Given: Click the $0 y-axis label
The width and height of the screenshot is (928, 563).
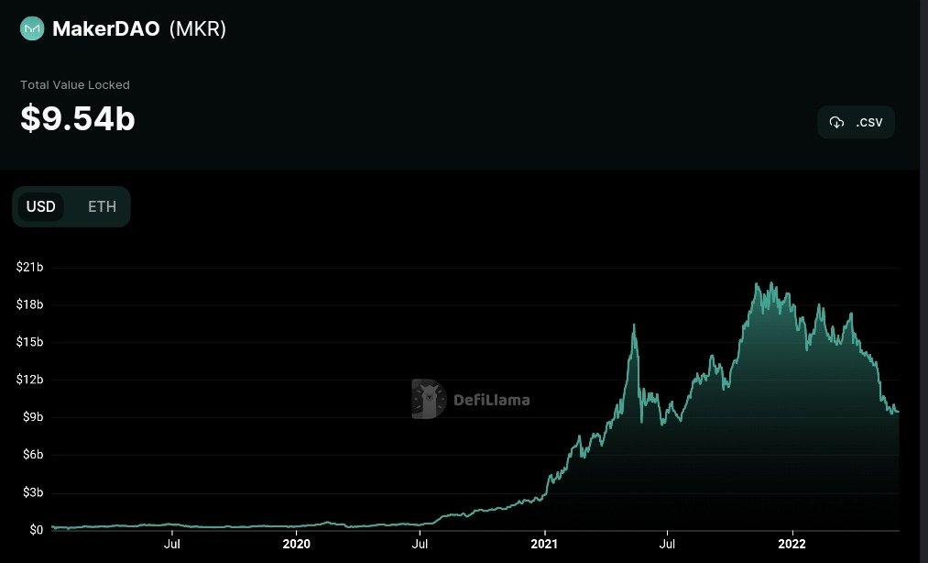Looking at the screenshot, I should click(x=37, y=530).
